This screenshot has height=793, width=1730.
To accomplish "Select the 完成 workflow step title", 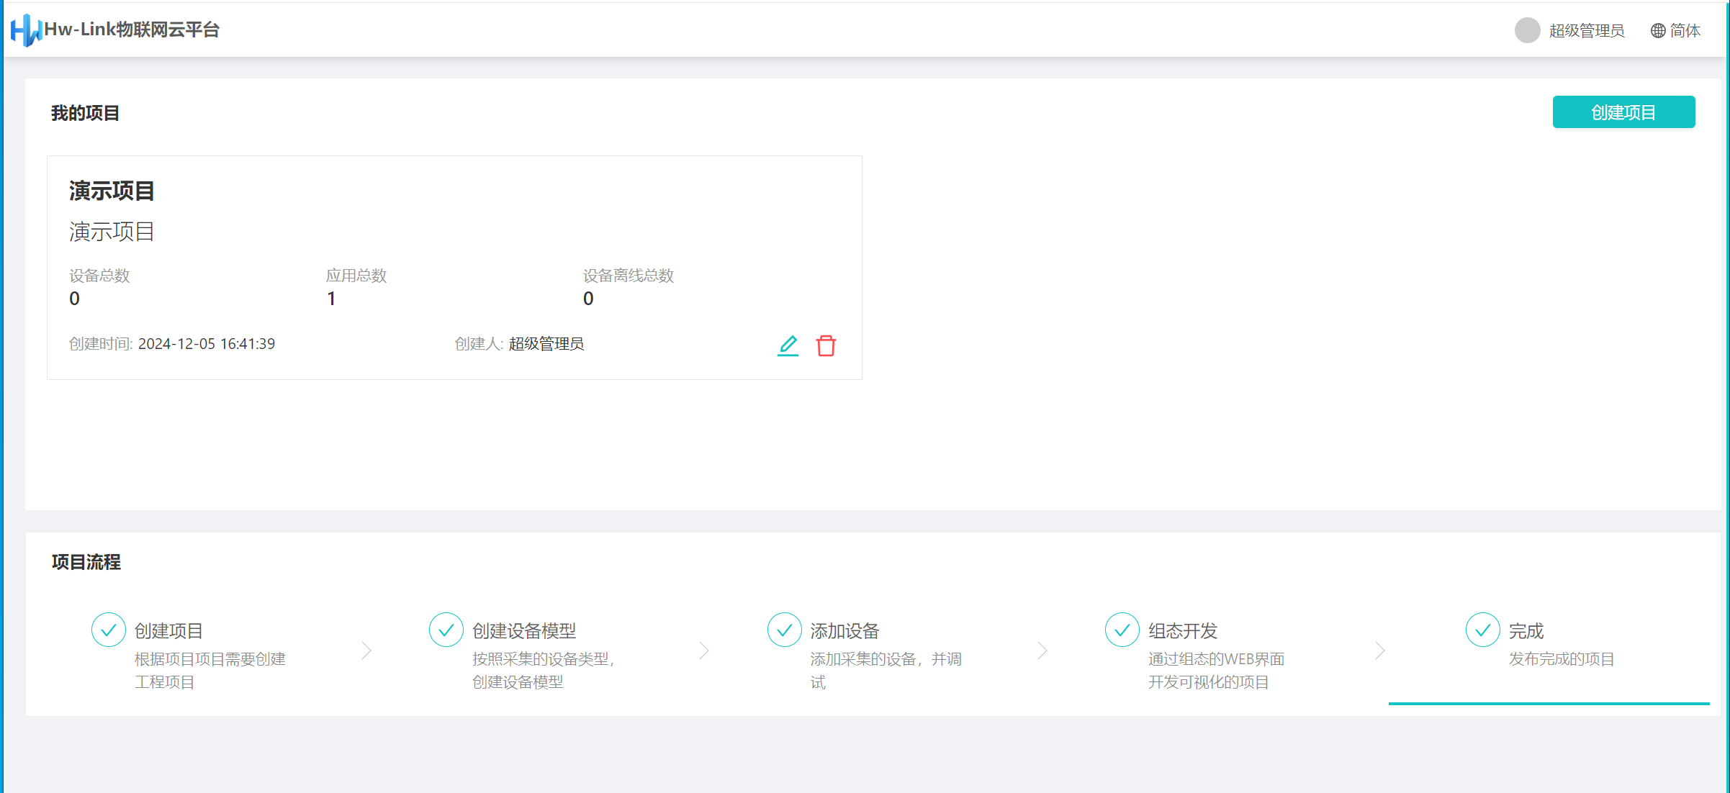I will [1526, 631].
